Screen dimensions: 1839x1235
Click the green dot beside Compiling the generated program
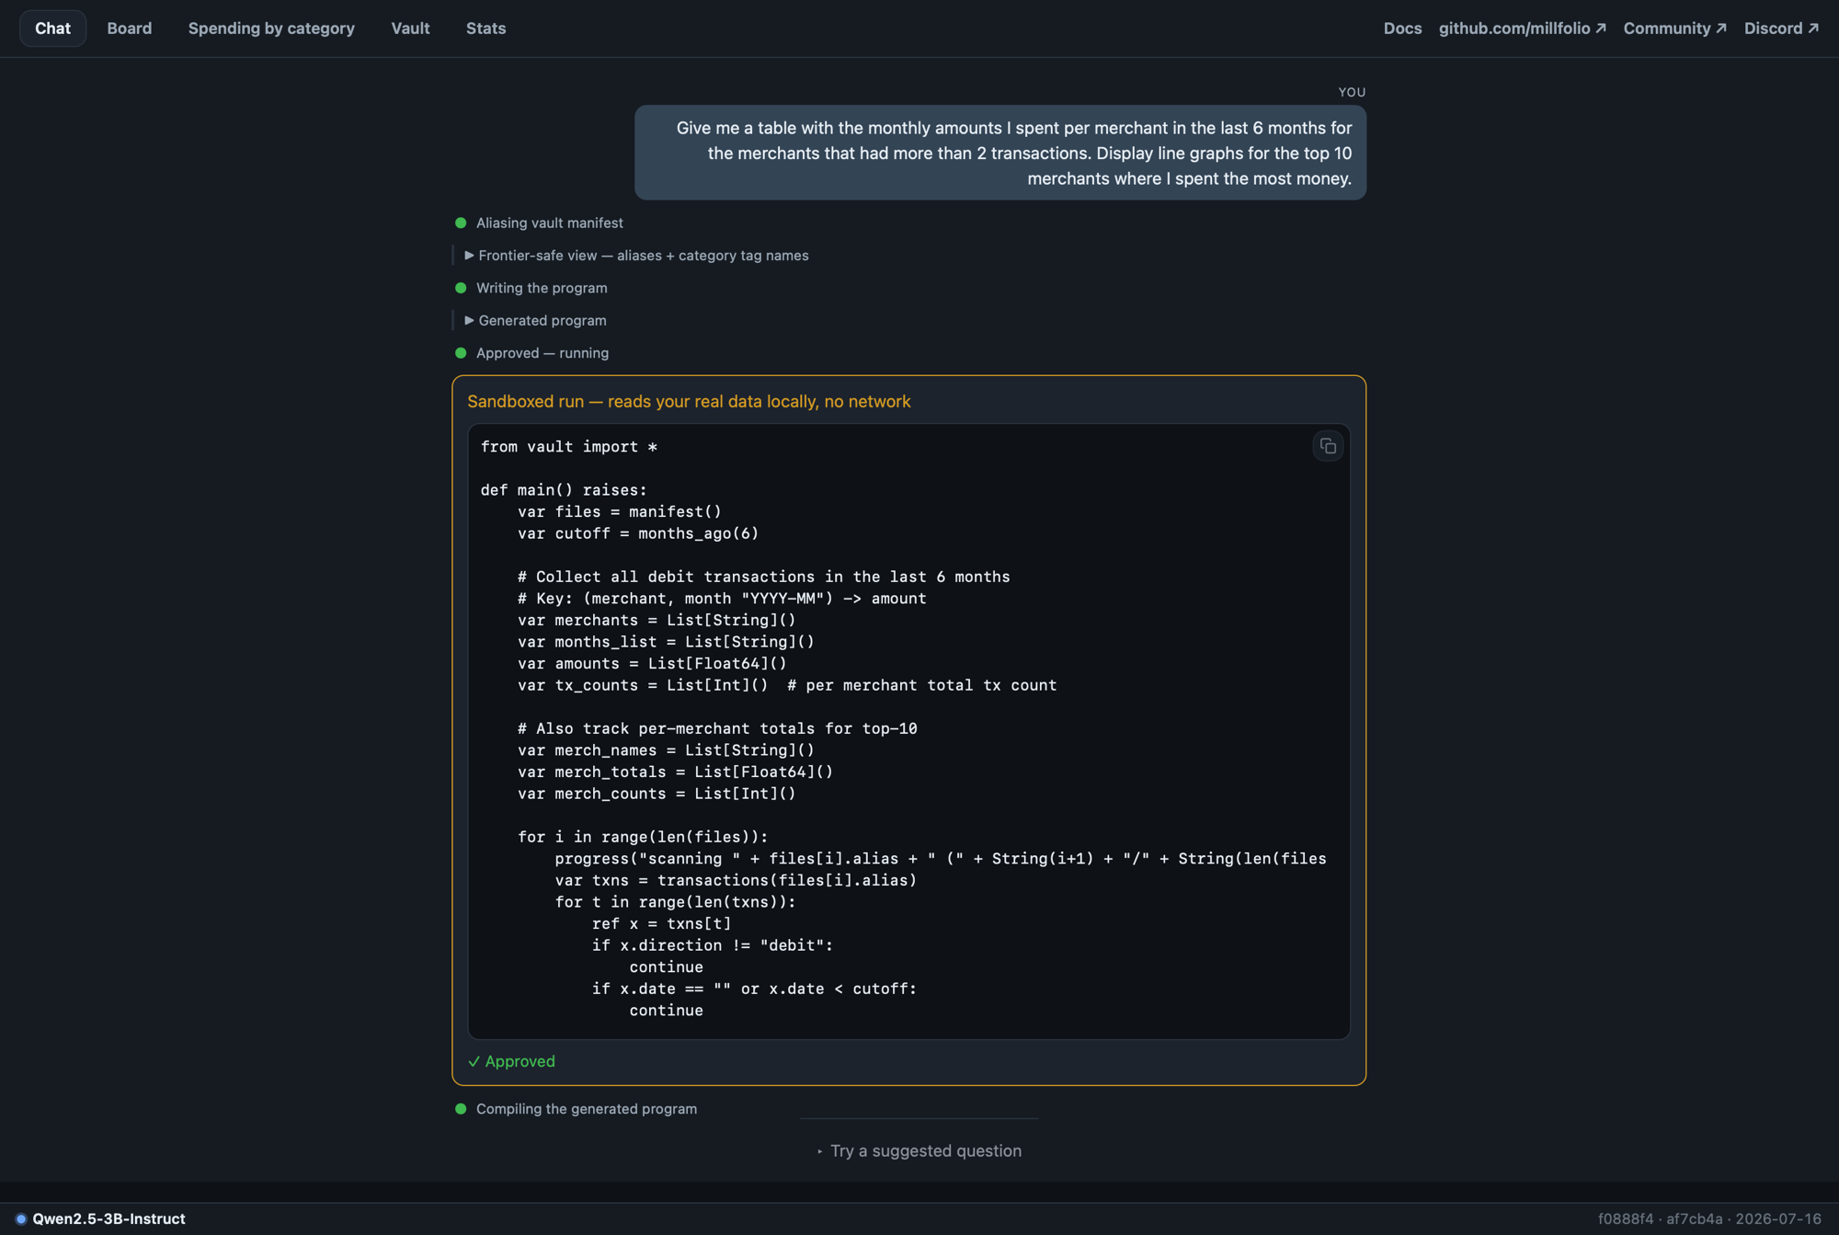tap(461, 1109)
